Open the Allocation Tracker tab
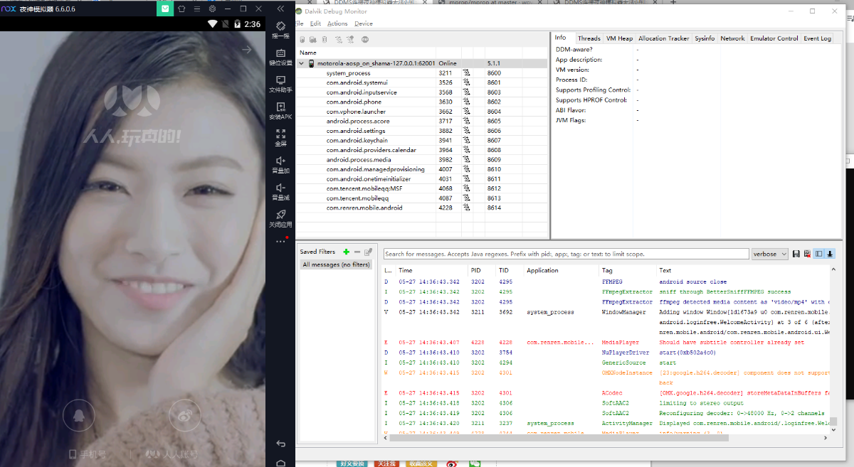854x467 pixels. click(x=663, y=38)
